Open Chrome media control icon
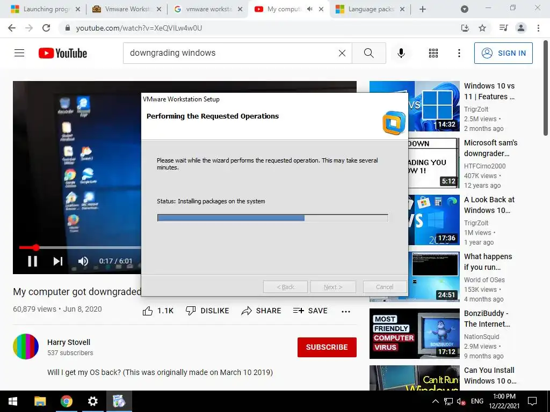The image size is (550, 412). [x=503, y=28]
